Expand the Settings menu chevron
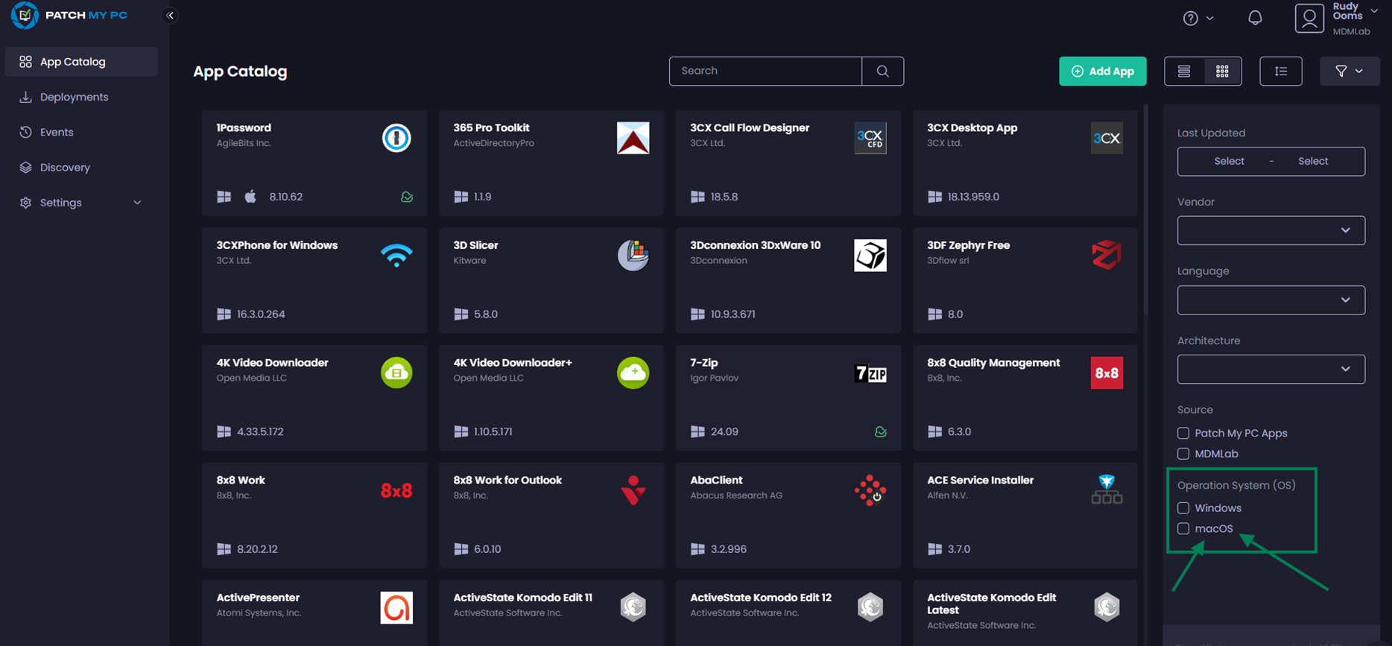Viewport: 1392px width, 646px height. (x=137, y=203)
